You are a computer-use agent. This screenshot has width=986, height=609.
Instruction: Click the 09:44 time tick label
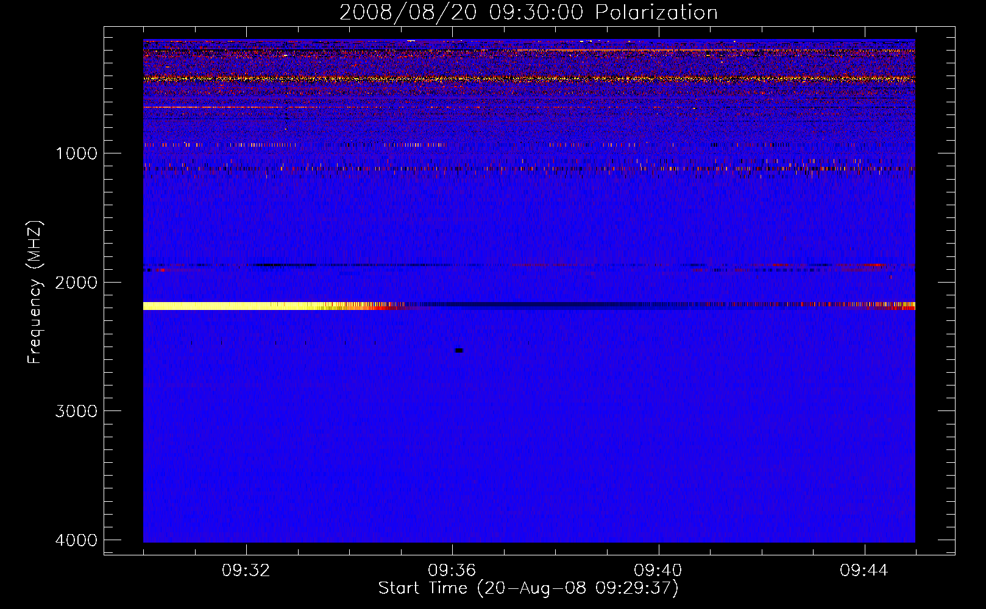pos(864,571)
